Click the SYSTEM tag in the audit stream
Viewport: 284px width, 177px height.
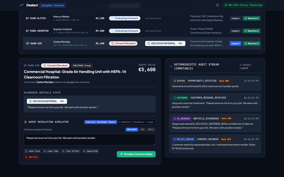pyautogui.click(x=179, y=81)
